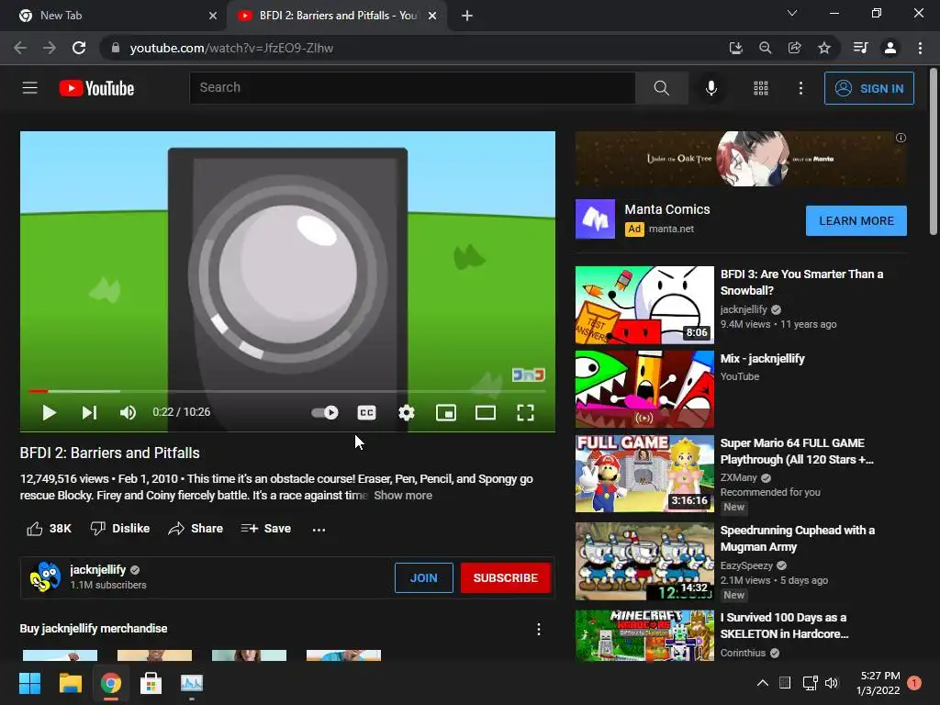
Task: Open the YouTube apps grid
Action: [761, 88]
